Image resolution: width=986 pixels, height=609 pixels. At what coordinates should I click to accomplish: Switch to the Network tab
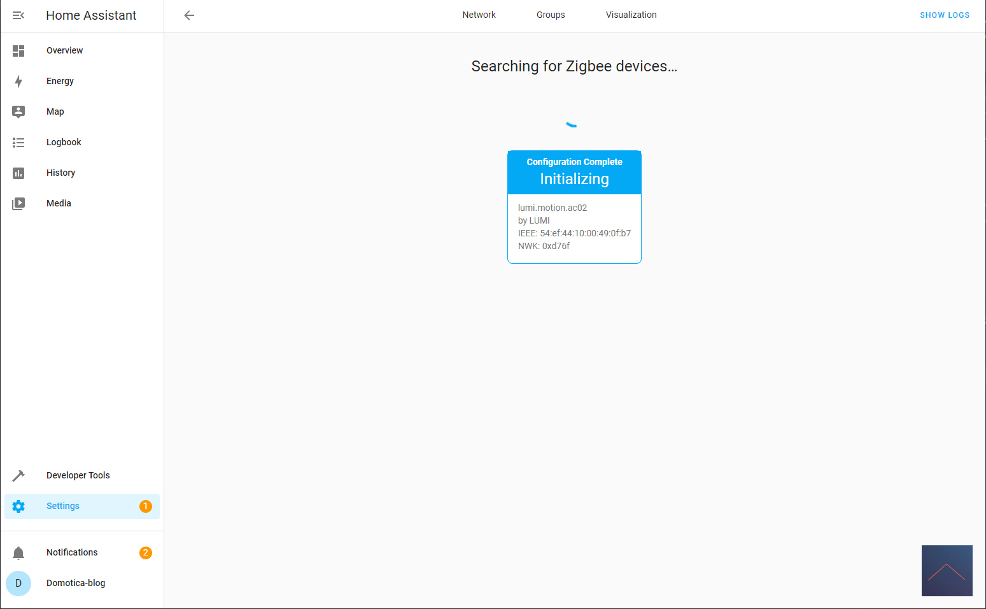(x=479, y=15)
